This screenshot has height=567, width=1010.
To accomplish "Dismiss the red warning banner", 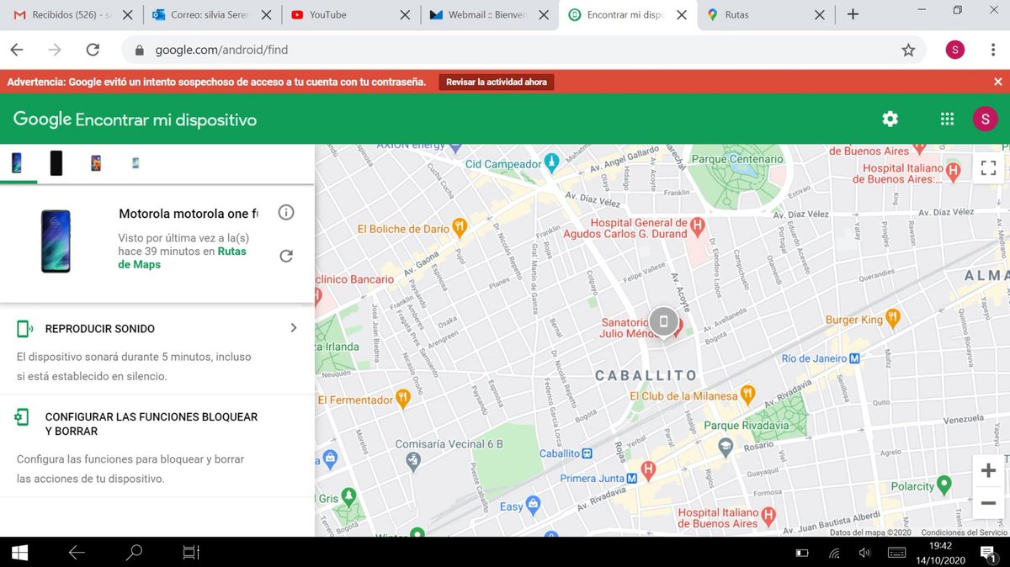I will (x=998, y=82).
